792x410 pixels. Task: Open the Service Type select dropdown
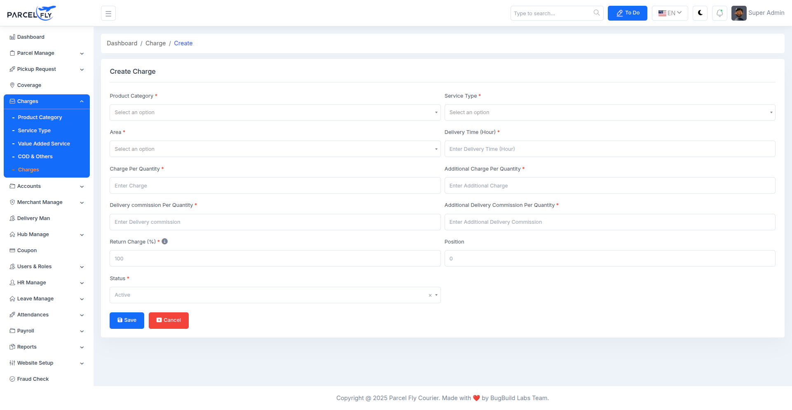pyautogui.click(x=609, y=112)
